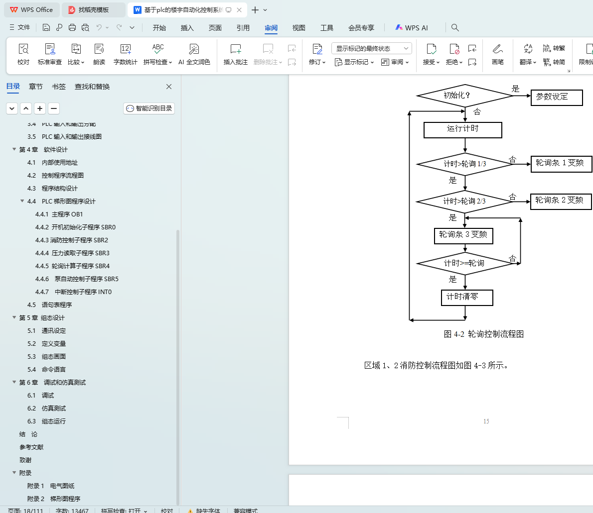Viewport: 593px width, 513px height.
Task: Go to next revision icon
Action: (472, 62)
